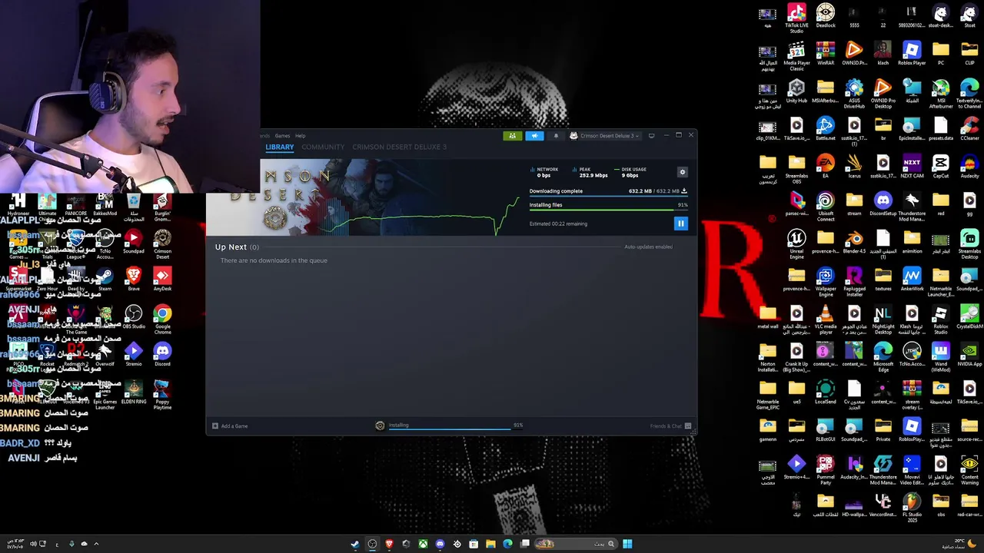This screenshot has width=984, height=553.
Task: Open Unity Hub desktop icon
Action: coord(796,92)
